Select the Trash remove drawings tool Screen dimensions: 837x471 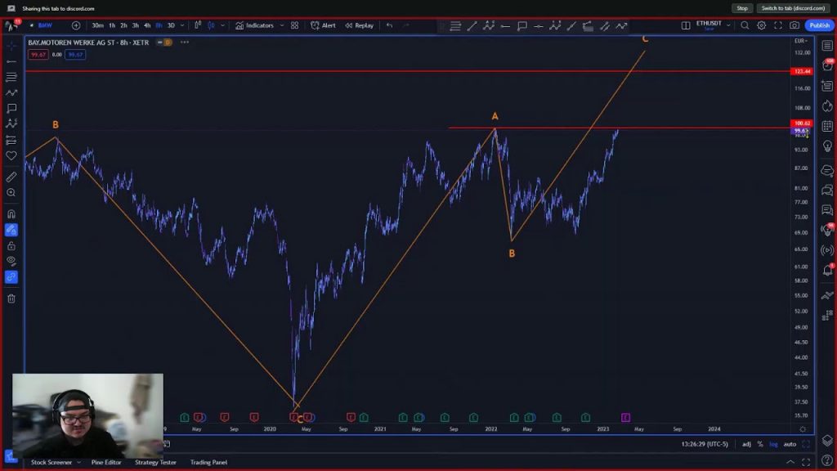tap(11, 298)
